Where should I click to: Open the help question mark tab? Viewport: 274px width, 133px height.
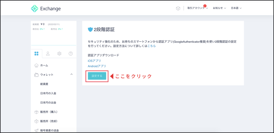(71, 53)
